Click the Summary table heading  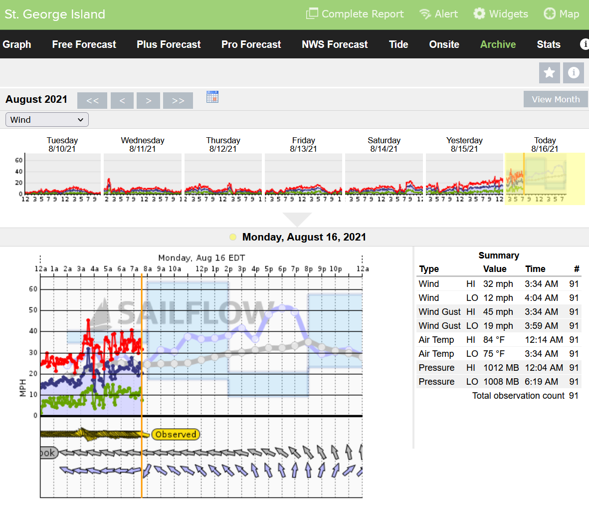498,255
